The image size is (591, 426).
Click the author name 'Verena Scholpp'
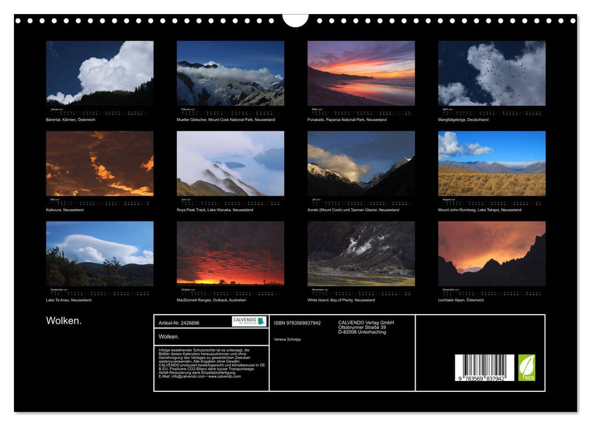pyautogui.click(x=287, y=340)
